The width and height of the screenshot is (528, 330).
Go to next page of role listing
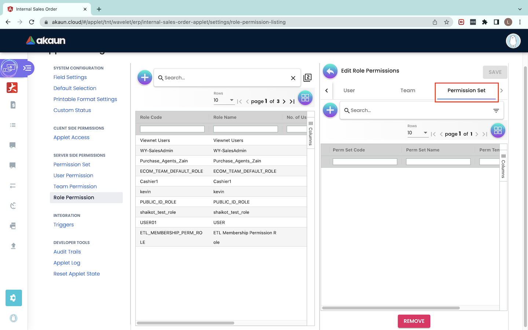[x=284, y=102]
